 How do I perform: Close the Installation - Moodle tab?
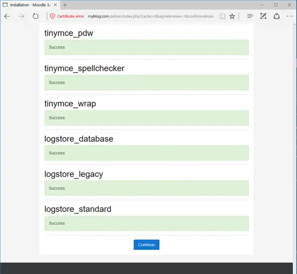[x=55, y=5]
